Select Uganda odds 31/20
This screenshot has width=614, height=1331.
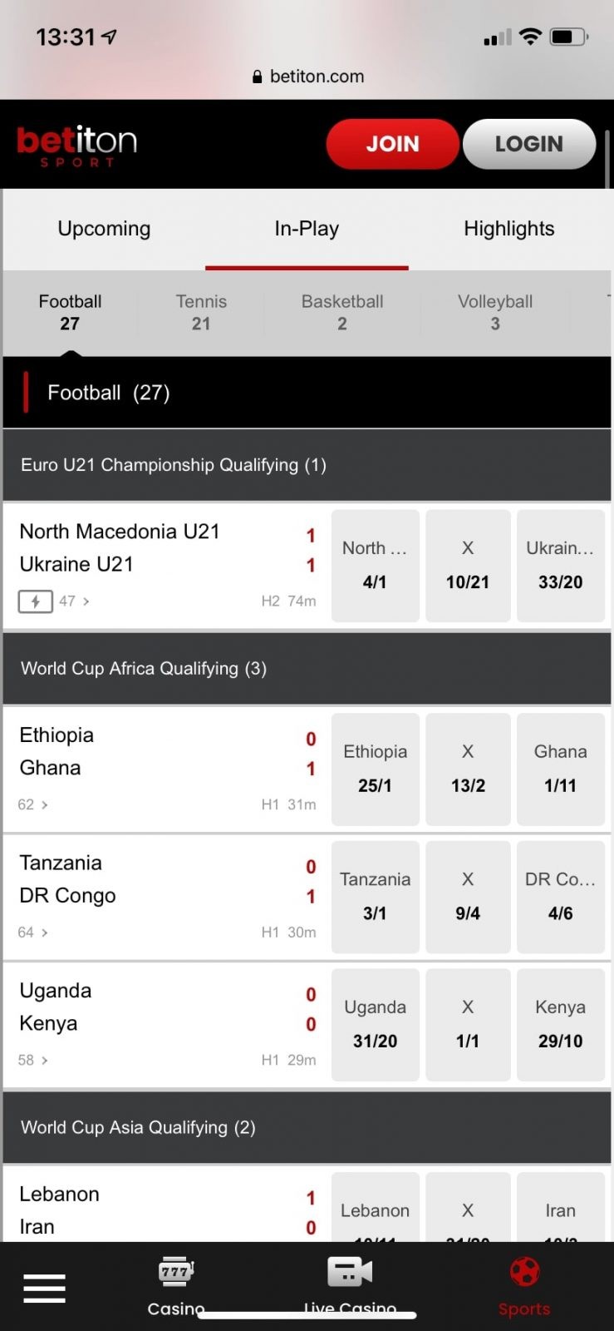tap(375, 1024)
